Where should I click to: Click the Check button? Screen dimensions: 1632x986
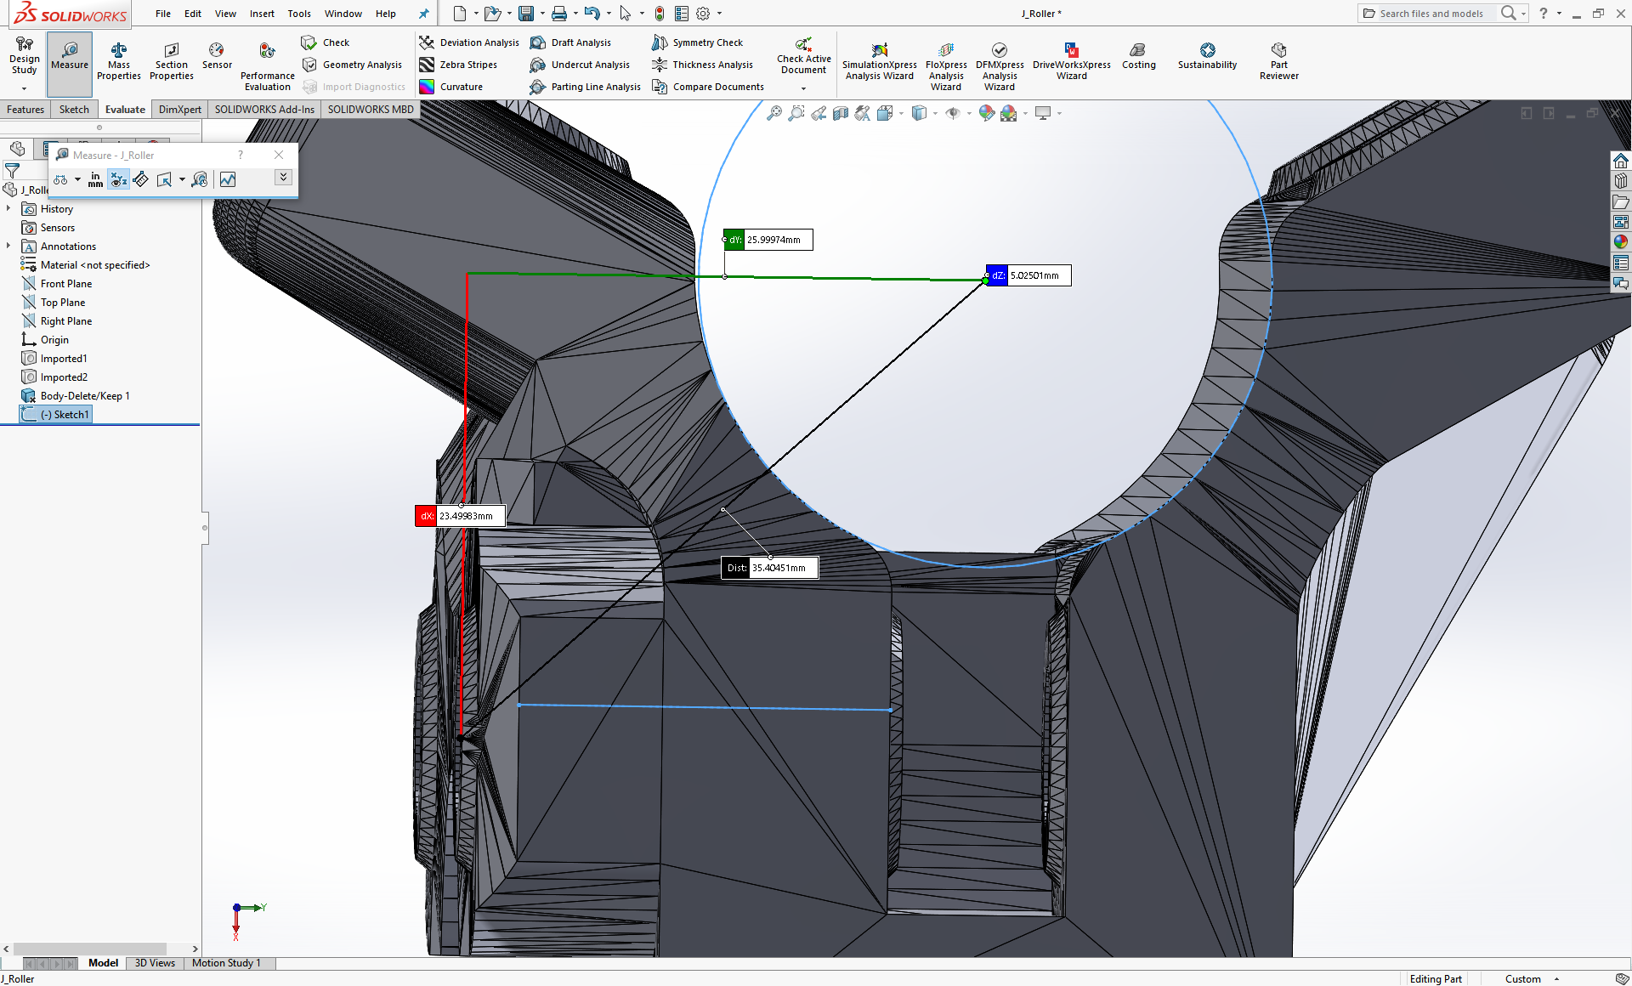(326, 42)
